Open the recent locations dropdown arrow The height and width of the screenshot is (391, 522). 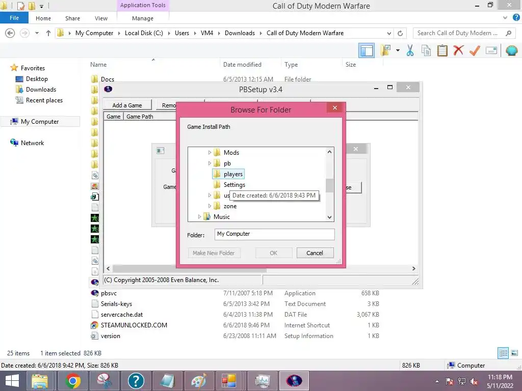click(x=37, y=33)
